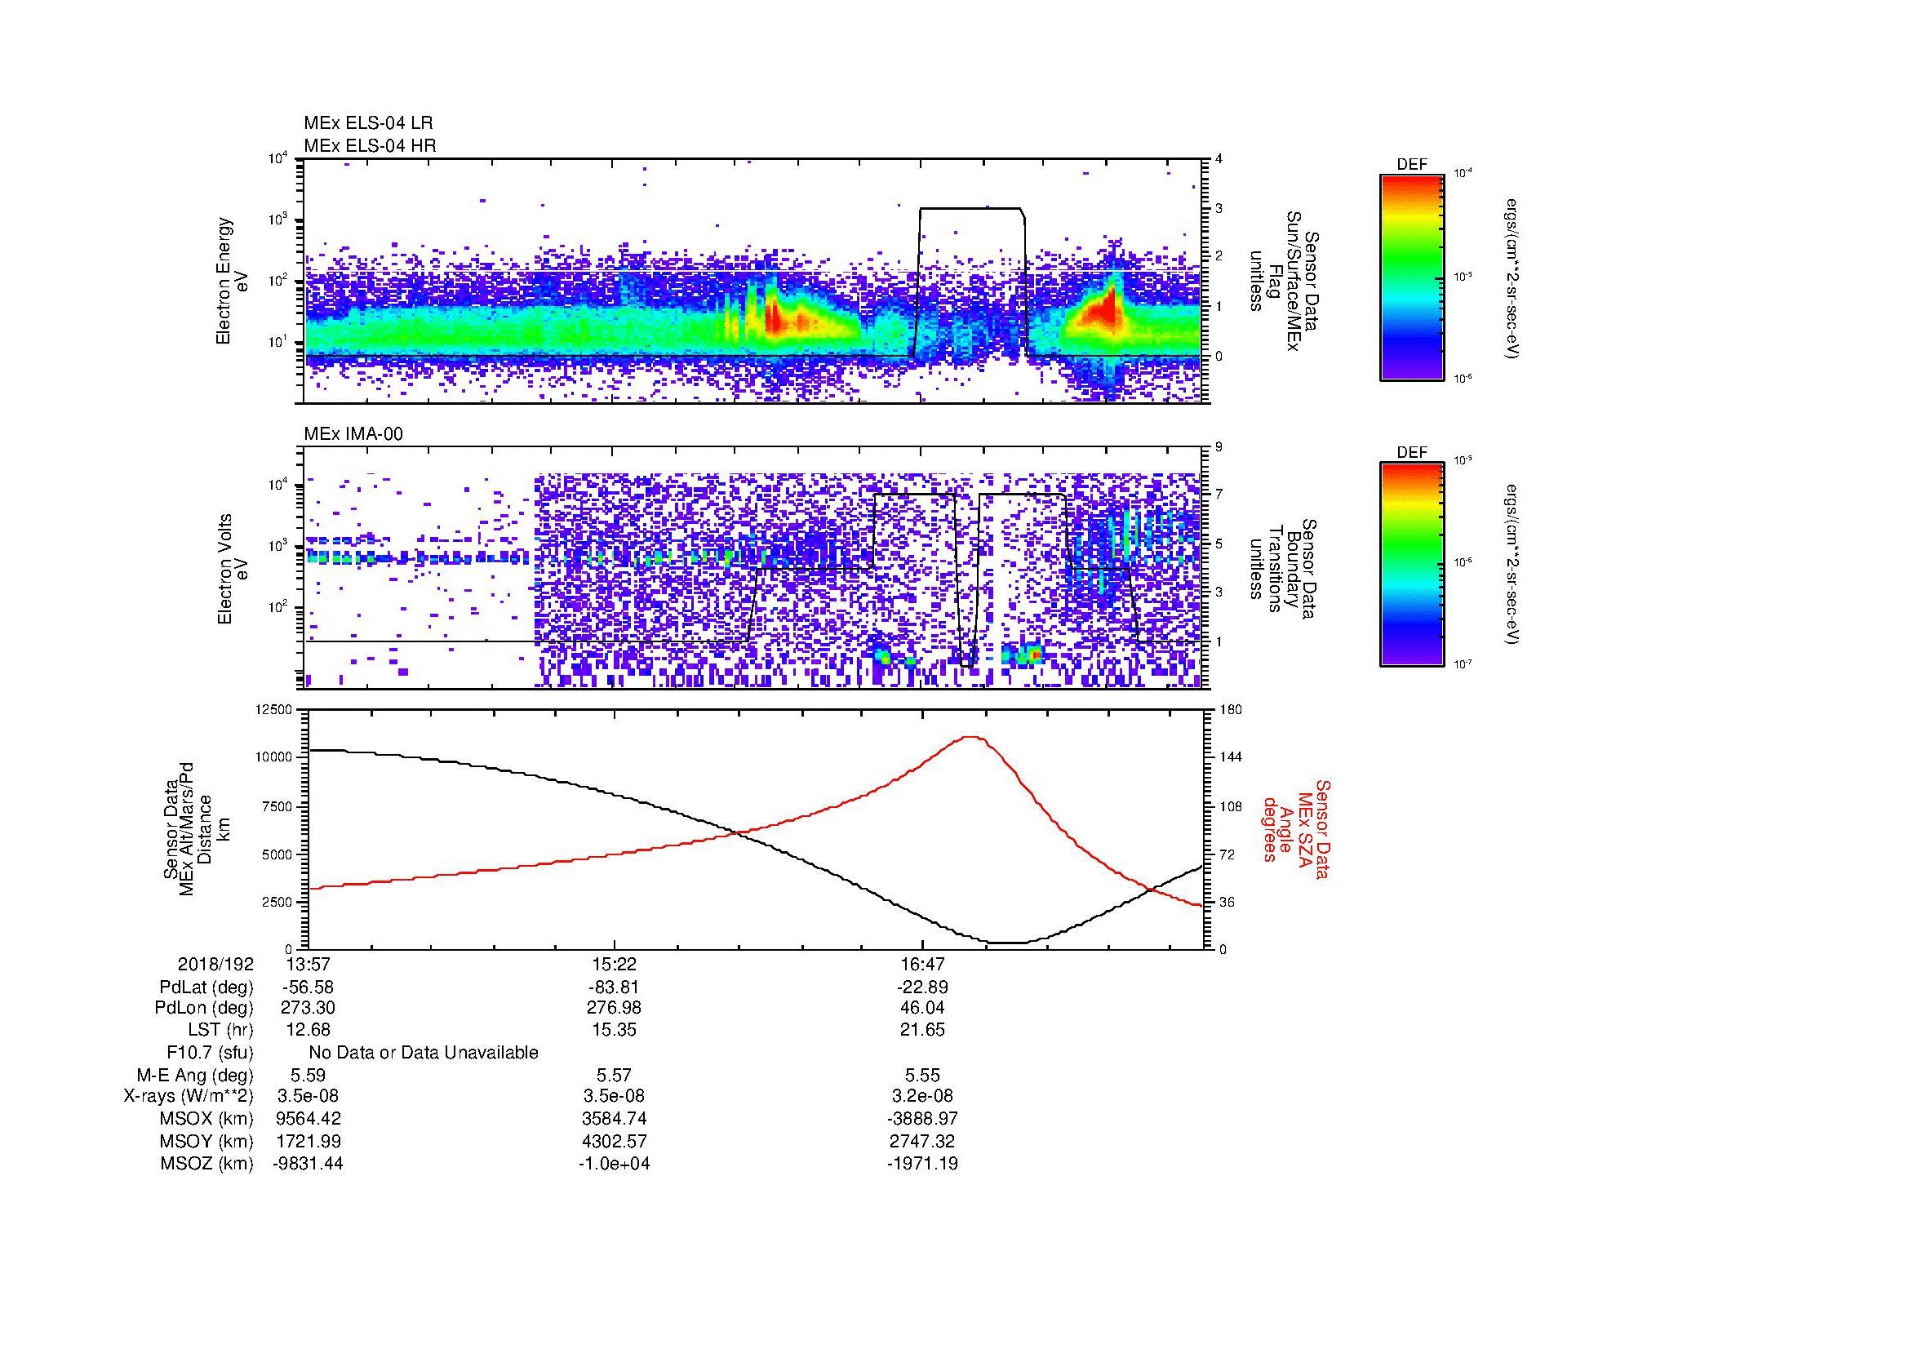This screenshot has height=1349, width=1909.
Task: Click PdLat value -56.58
Action: tap(308, 987)
